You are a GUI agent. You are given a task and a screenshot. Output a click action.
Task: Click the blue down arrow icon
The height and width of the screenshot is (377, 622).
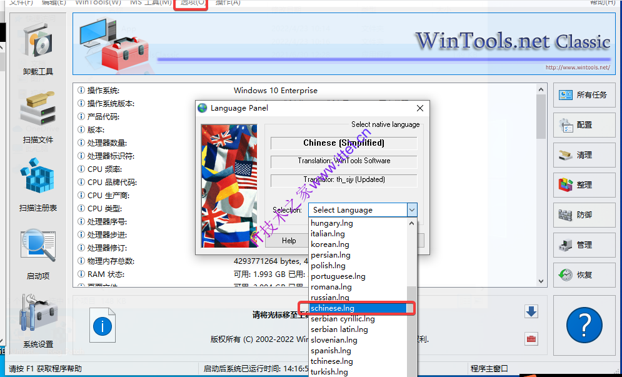531,311
